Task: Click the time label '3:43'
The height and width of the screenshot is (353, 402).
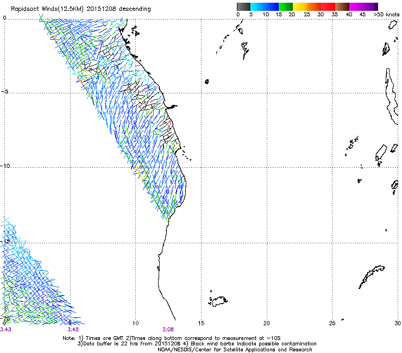Action: pos(5,330)
